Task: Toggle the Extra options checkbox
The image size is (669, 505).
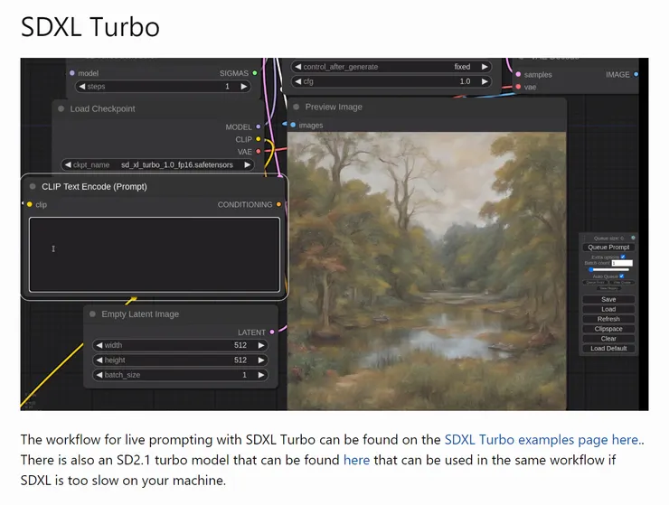Action: [623, 257]
